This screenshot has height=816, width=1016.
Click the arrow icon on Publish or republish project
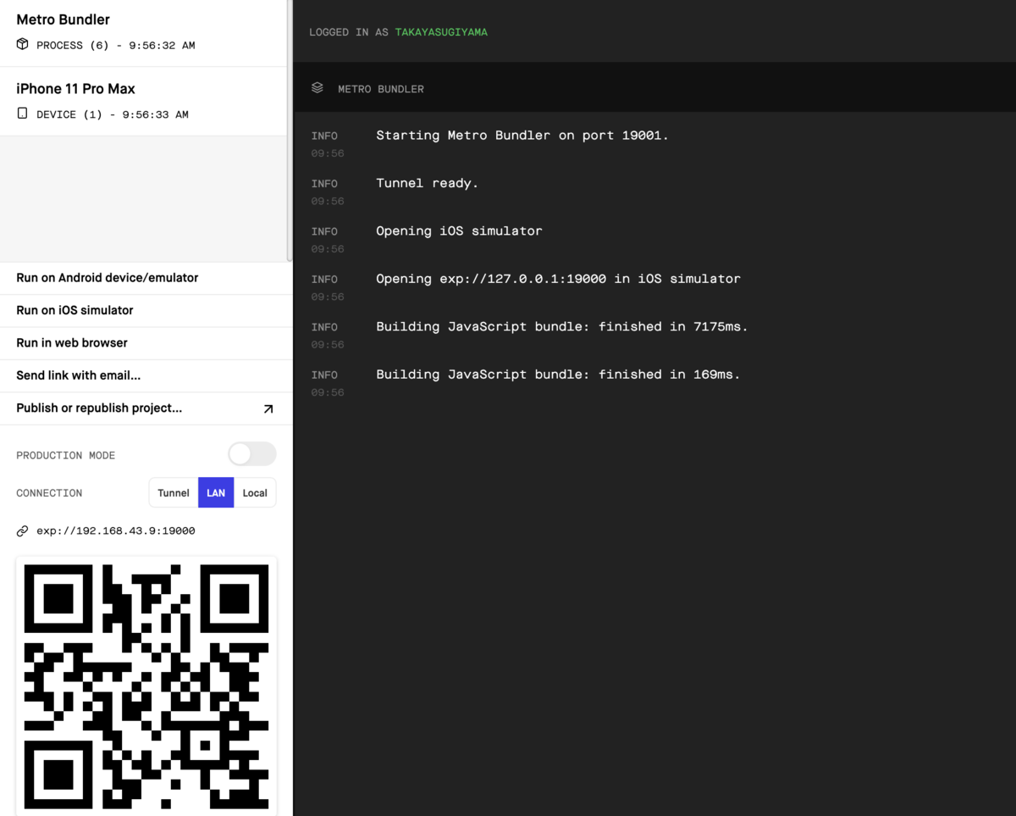pos(268,408)
